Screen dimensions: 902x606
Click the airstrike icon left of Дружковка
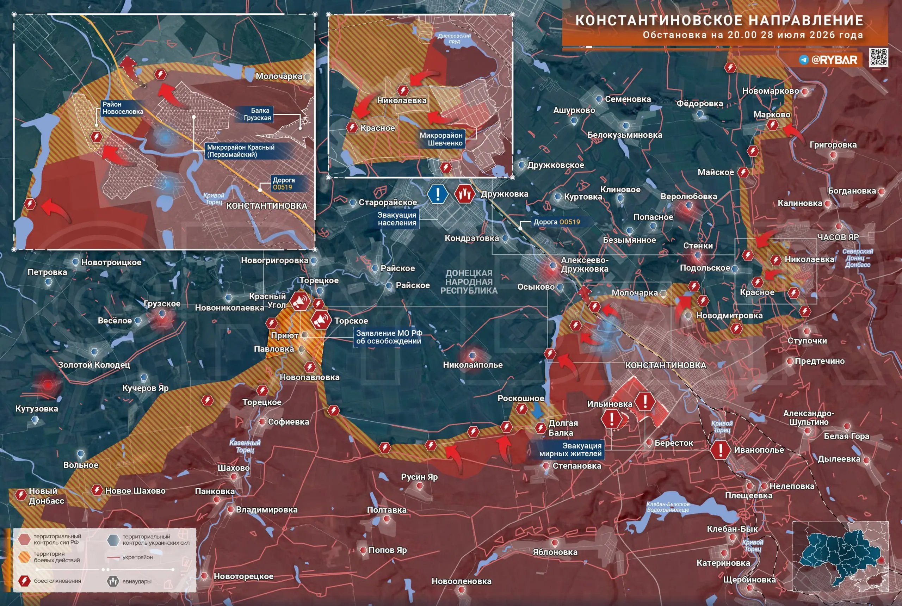(464, 194)
